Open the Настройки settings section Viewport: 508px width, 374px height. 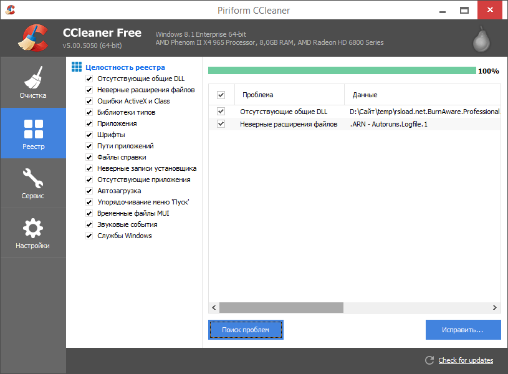tap(32, 233)
